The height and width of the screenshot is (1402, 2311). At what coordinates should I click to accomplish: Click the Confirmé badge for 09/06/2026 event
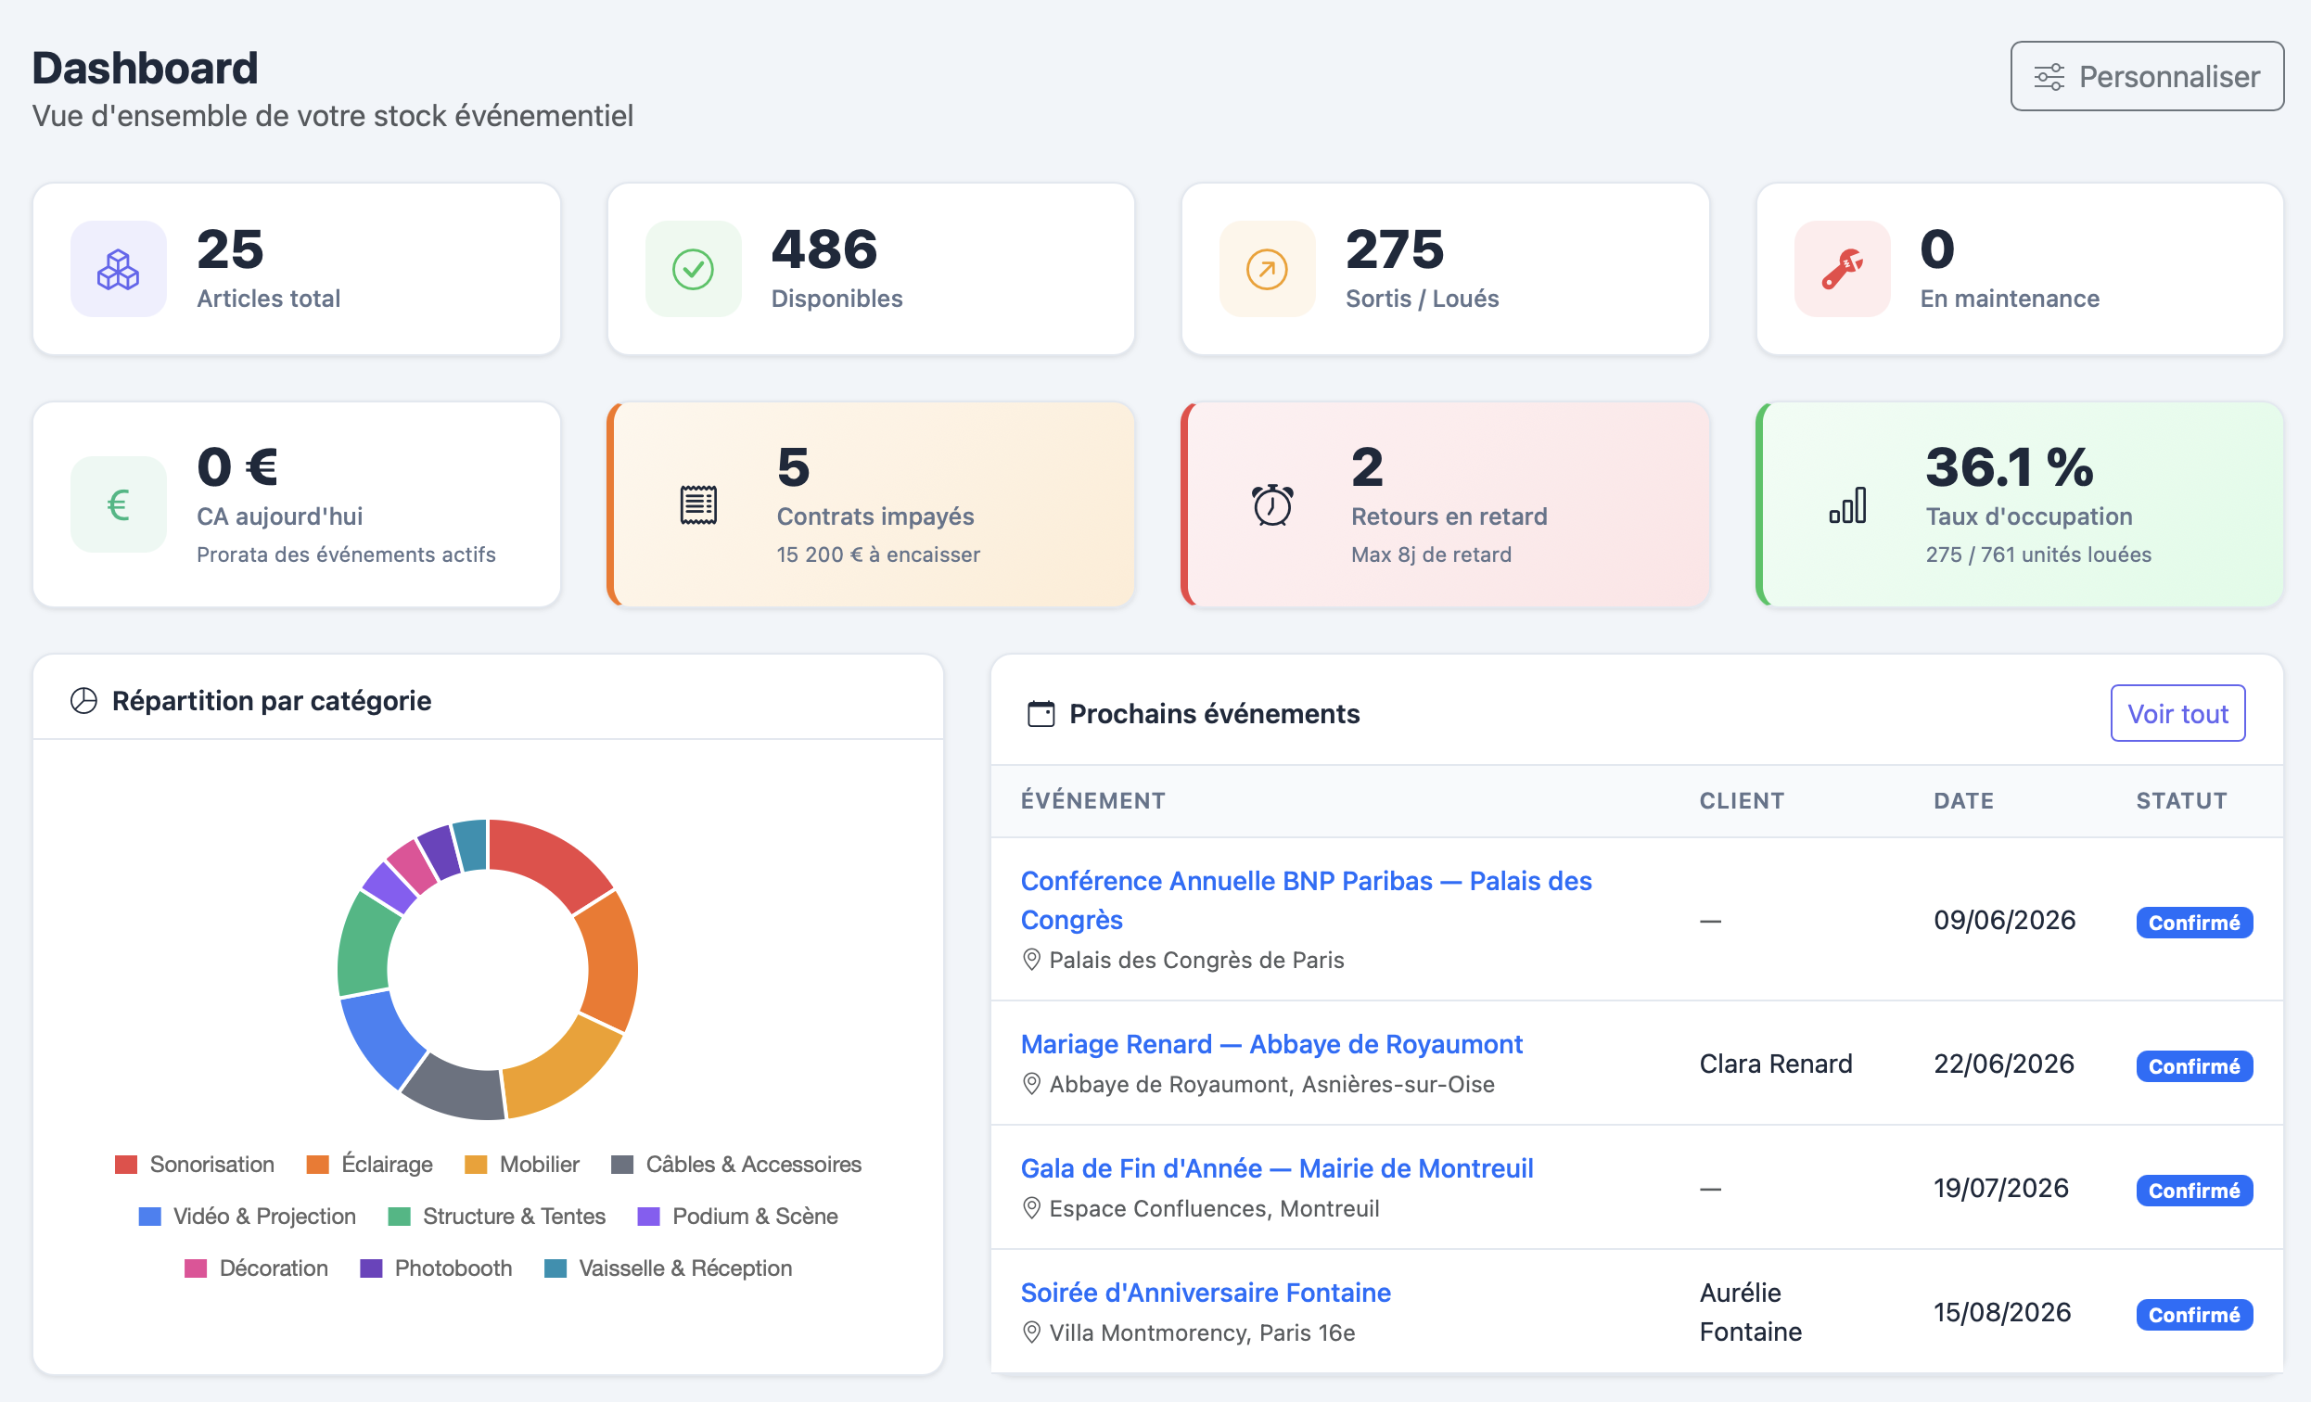point(2194,922)
